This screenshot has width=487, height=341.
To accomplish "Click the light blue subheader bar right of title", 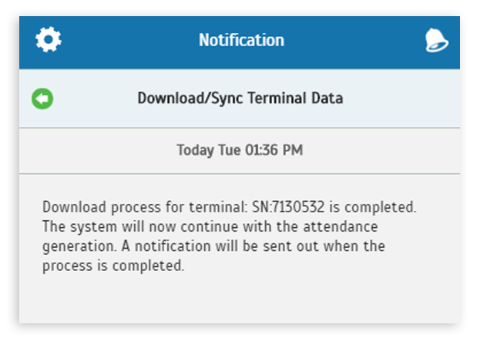I will pyautogui.click(x=401, y=99).
